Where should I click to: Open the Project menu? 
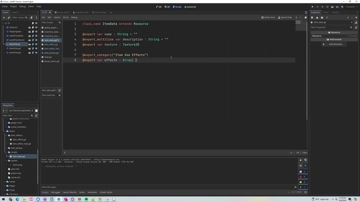pyautogui.click(x=13, y=7)
